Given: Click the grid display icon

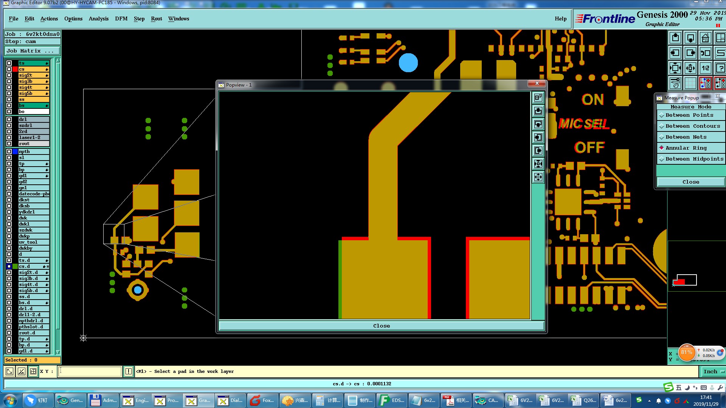Looking at the screenshot, I should pos(690,83).
